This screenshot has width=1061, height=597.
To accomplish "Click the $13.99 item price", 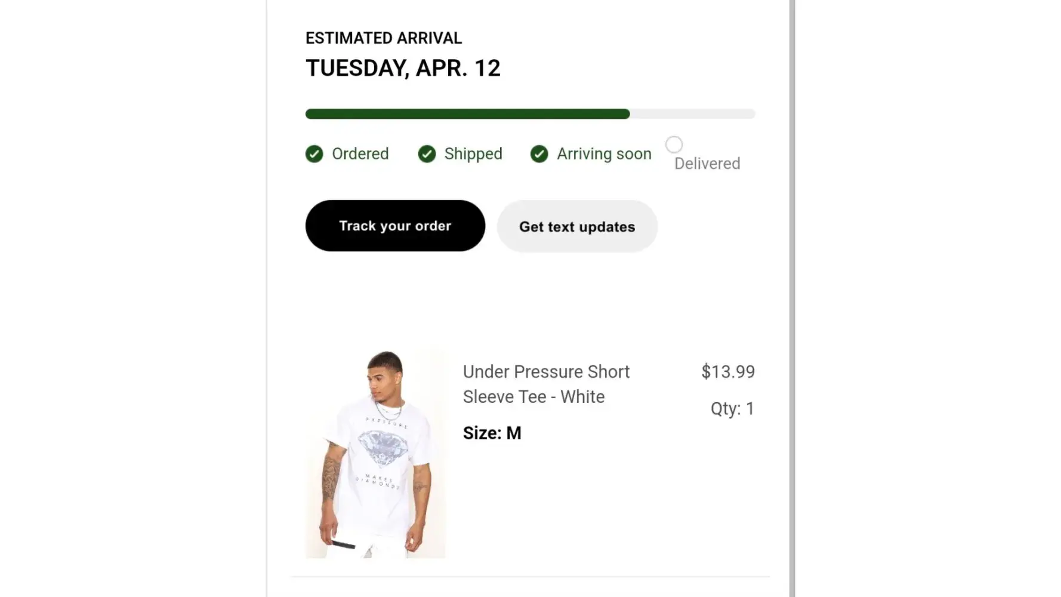I will point(727,371).
